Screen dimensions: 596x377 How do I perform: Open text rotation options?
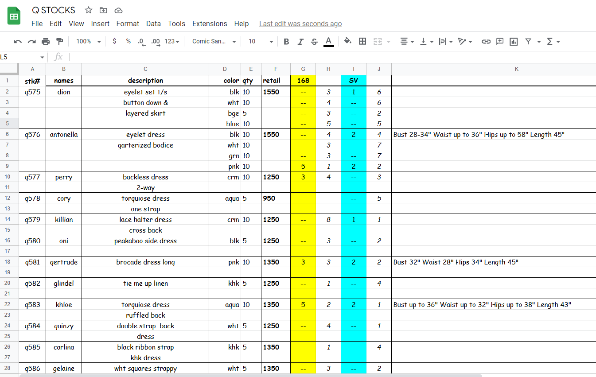[x=465, y=42]
